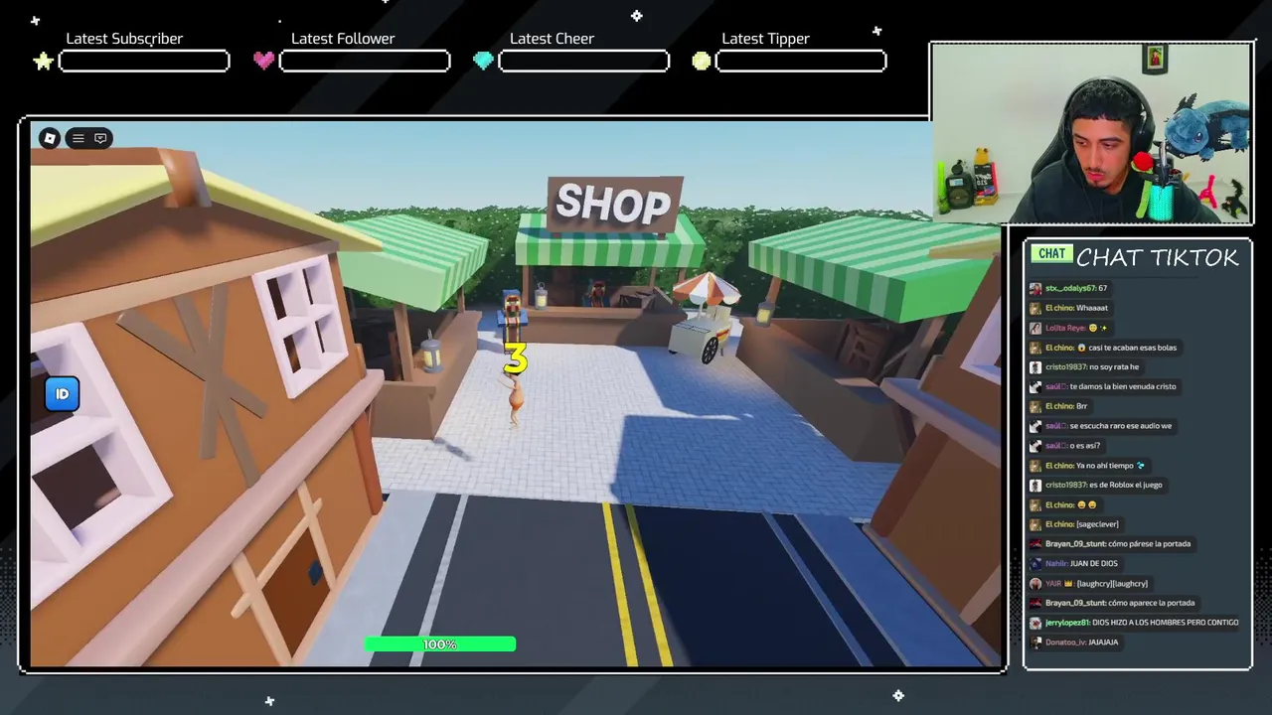The image size is (1272, 715).
Task: Click the avatar next to jerrylopez81
Action: pyautogui.click(x=1035, y=623)
